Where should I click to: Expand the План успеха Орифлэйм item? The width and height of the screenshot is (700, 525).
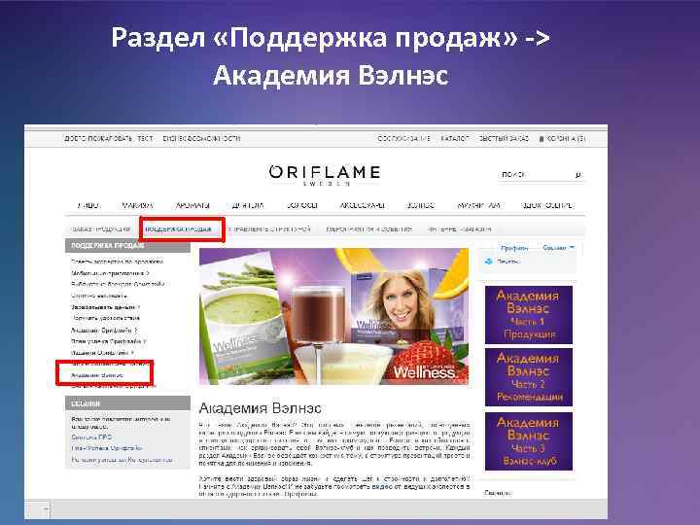(x=109, y=341)
